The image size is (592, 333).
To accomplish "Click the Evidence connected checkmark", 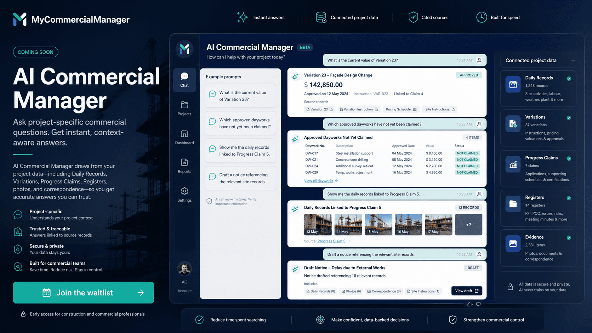I will click(569, 238).
